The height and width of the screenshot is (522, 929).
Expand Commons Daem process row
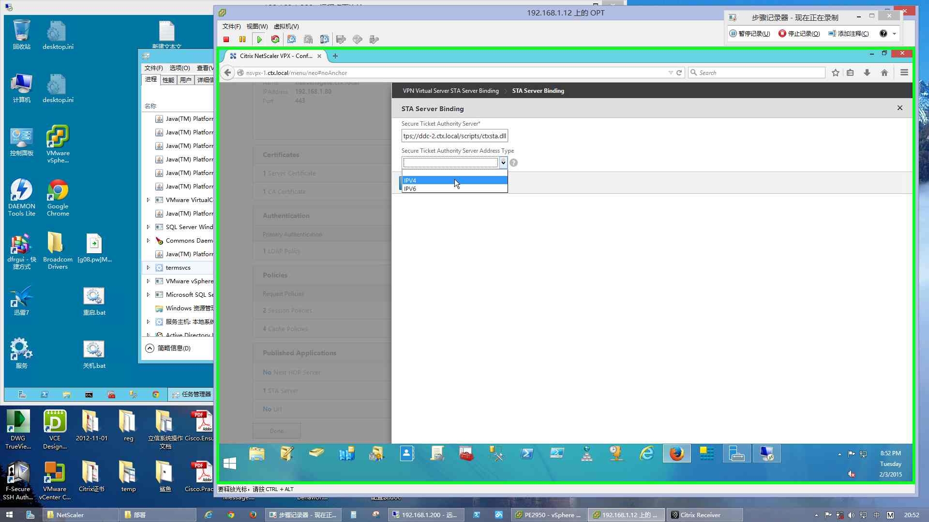[x=148, y=241]
